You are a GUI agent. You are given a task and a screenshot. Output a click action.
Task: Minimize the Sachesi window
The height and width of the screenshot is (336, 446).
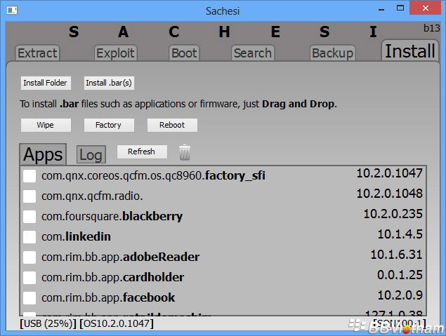tap(381, 9)
